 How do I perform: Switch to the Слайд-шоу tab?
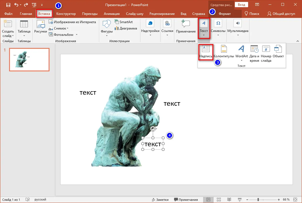[135, 14]
